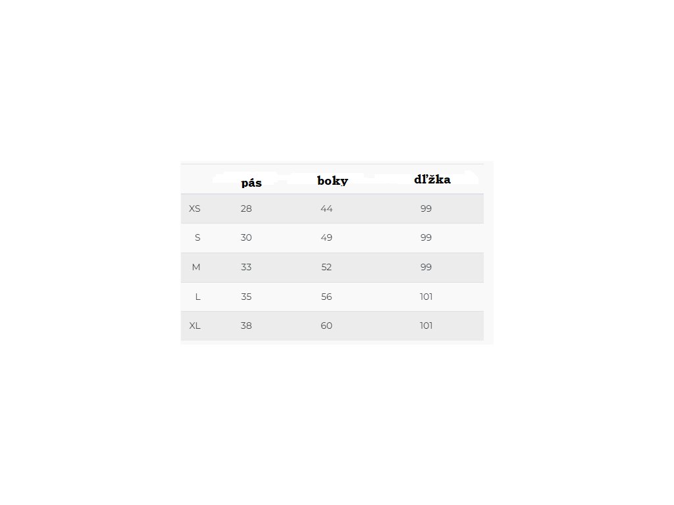This screenshot has width=674, height=505.
Task: Click waist value 28 for XS
Action: point(246,209)
